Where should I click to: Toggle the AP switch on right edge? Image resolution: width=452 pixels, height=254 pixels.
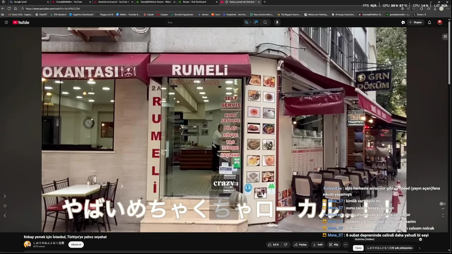(x=443, y=204)
